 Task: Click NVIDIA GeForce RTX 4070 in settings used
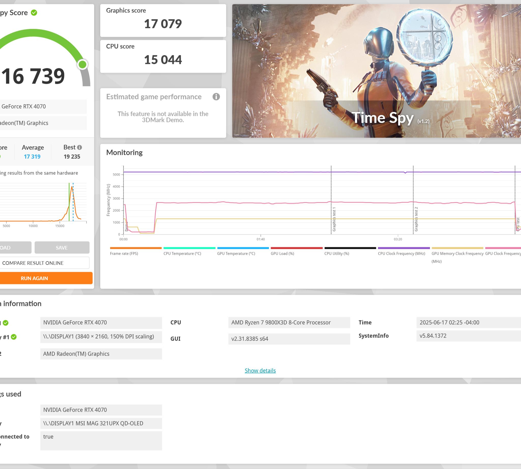(101, 410)
